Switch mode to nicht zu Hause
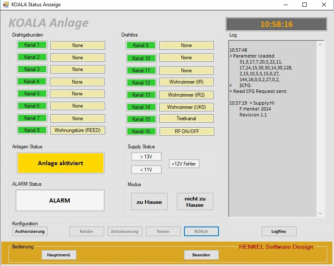 click(x=195, y=202)
